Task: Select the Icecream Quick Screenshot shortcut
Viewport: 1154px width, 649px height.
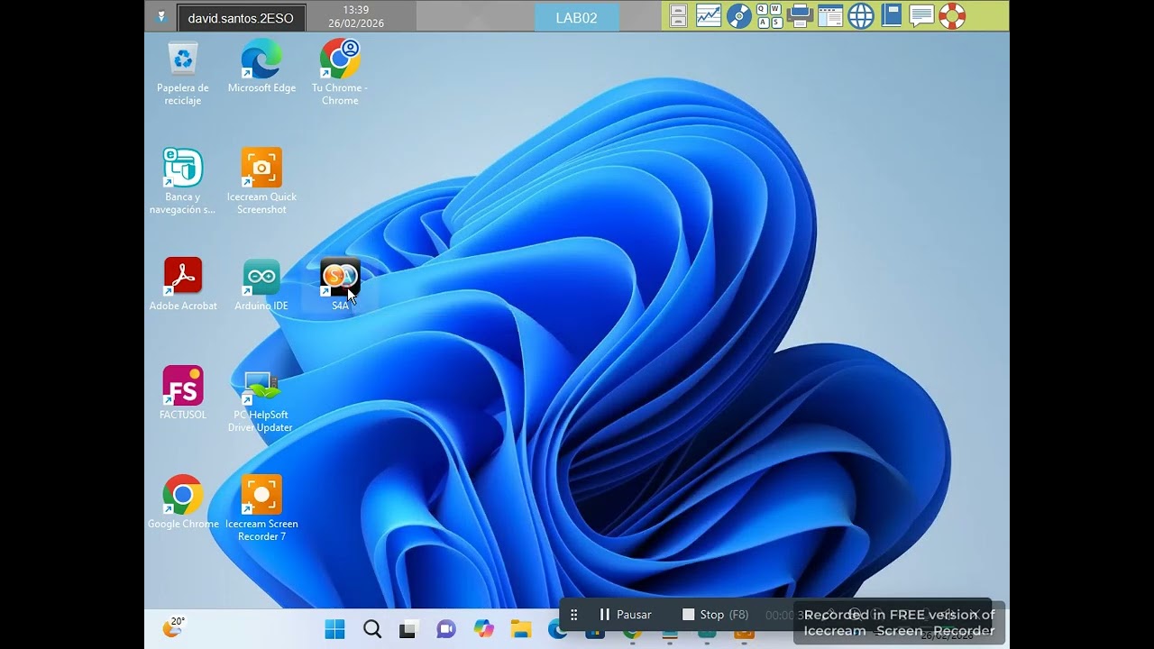Action: 261,181
